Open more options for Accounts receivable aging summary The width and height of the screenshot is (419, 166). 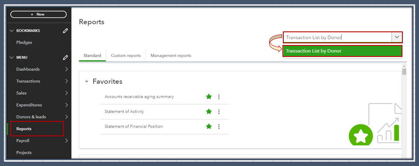click(x=219, y=97)
